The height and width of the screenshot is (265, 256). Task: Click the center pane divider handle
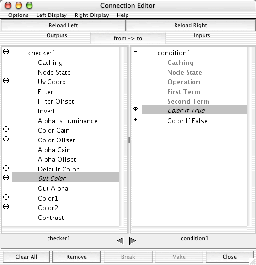point(129,140)
